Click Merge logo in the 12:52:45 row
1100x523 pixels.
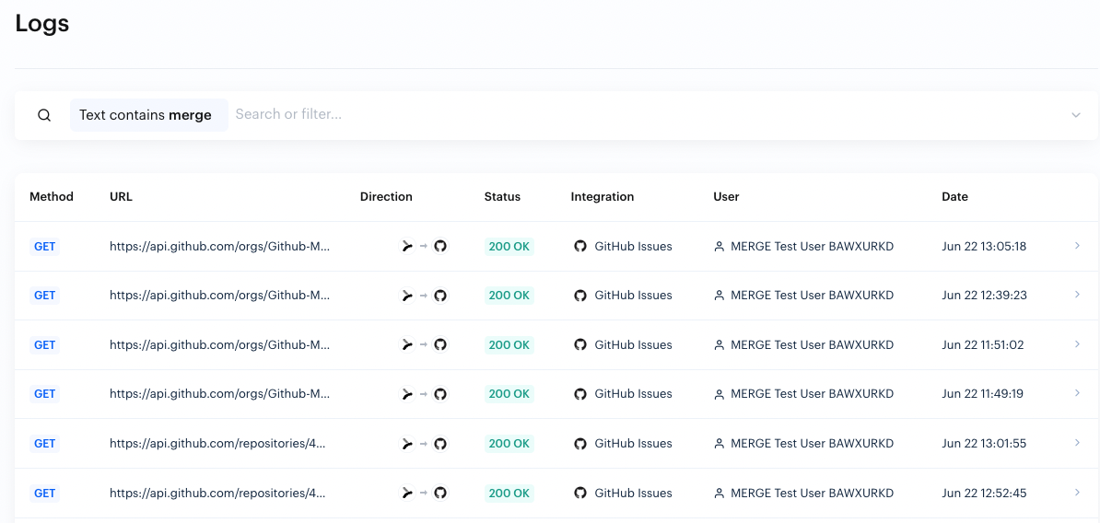click(x=406, y=494)
